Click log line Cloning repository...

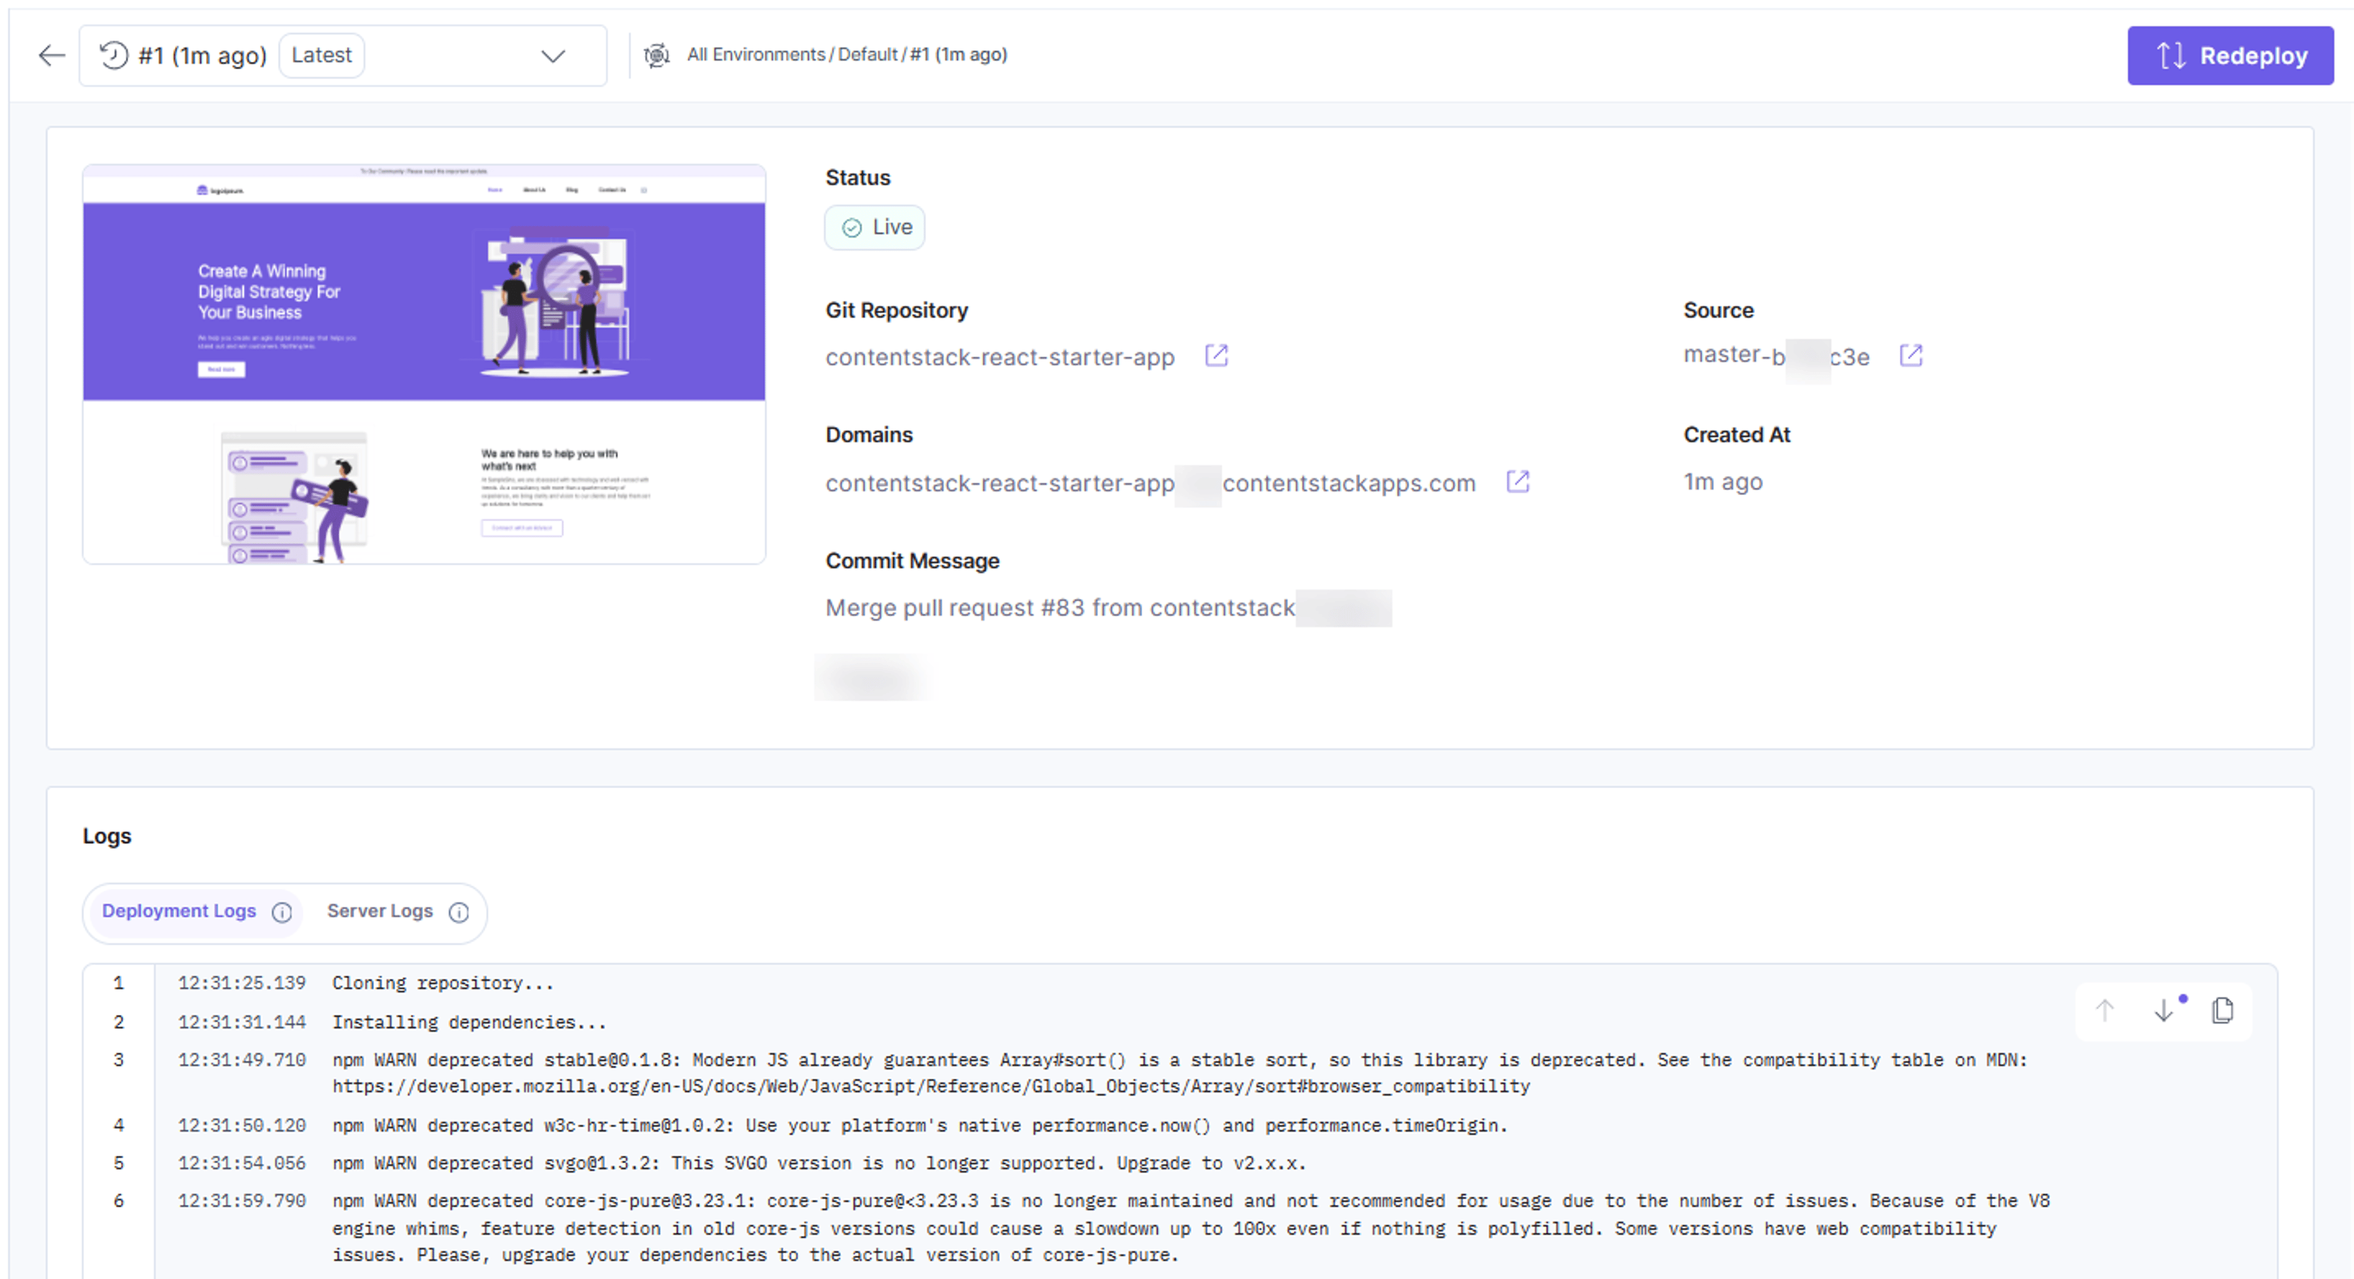[x=443, y=984]
